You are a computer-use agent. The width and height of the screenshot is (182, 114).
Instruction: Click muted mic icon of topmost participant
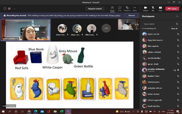click(x=178, y=34)
